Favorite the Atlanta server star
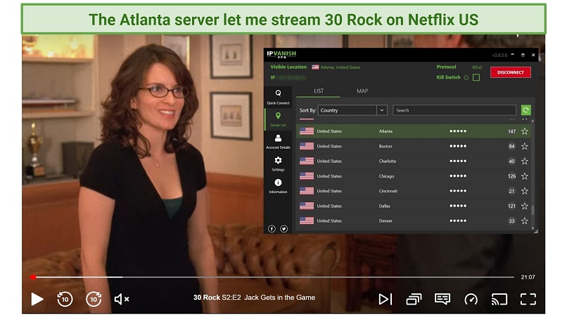Image resolution: width=567 pixels, height=318 pixels. (x=525, y=131)
